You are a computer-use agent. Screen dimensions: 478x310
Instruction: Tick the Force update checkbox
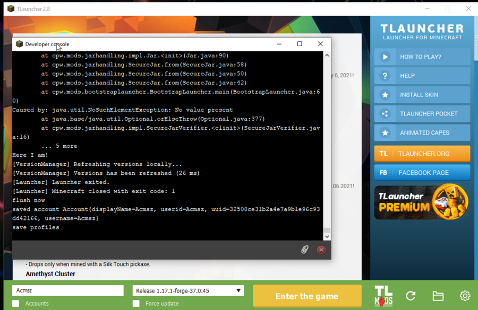coord(136,303)
